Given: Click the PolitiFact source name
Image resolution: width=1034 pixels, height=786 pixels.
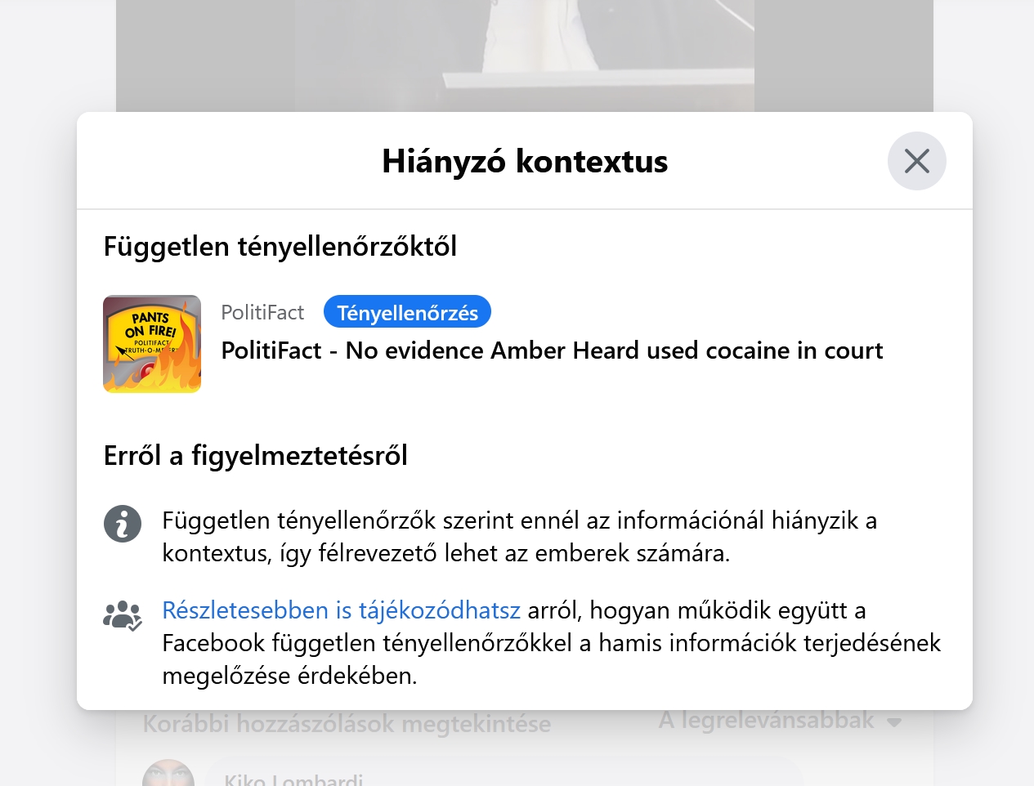Looking at the screenshot, I should [262, 312].
